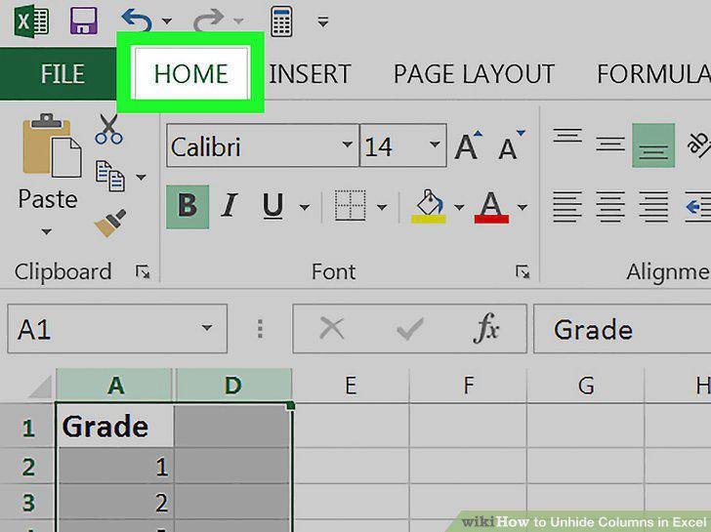Click the Paste clipboard icon
This screenshot has width=711, height=532.
pyautogui.click(x=51, y=145)
